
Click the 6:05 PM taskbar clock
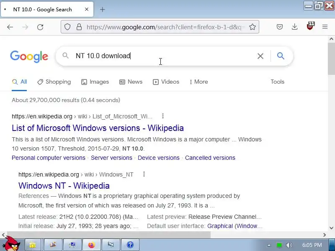click(x=312, y=245)
